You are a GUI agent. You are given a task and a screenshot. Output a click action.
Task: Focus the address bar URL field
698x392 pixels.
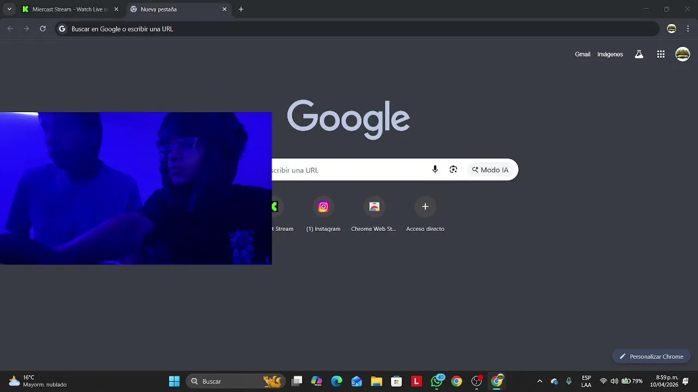pos(357,29)
